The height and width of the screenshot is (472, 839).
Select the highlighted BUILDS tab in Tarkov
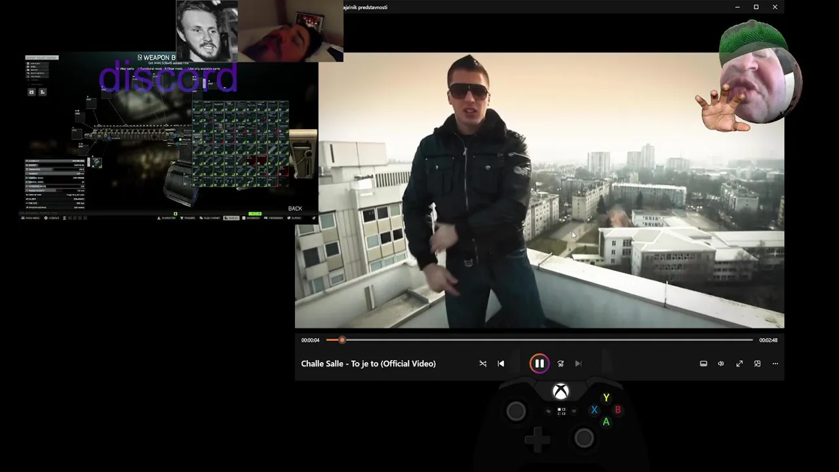pos(231,218)
